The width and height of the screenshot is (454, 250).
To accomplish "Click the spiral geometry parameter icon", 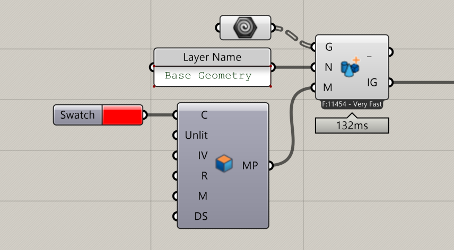I will click(246, 28).
